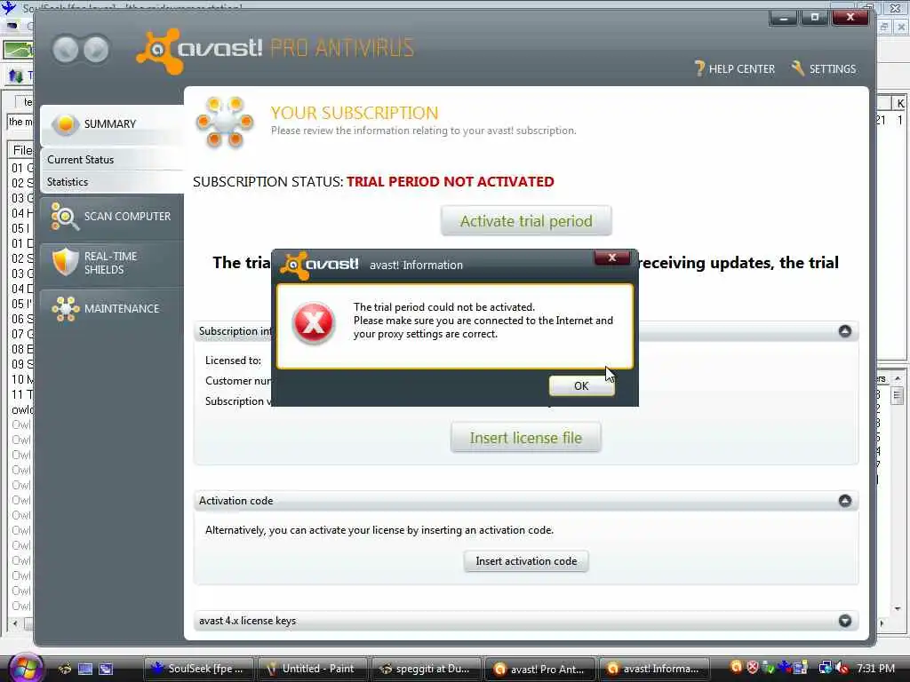910x682 pixels.
Task: Close the avast! Information dialog
Action: click(x=611, y=258)
